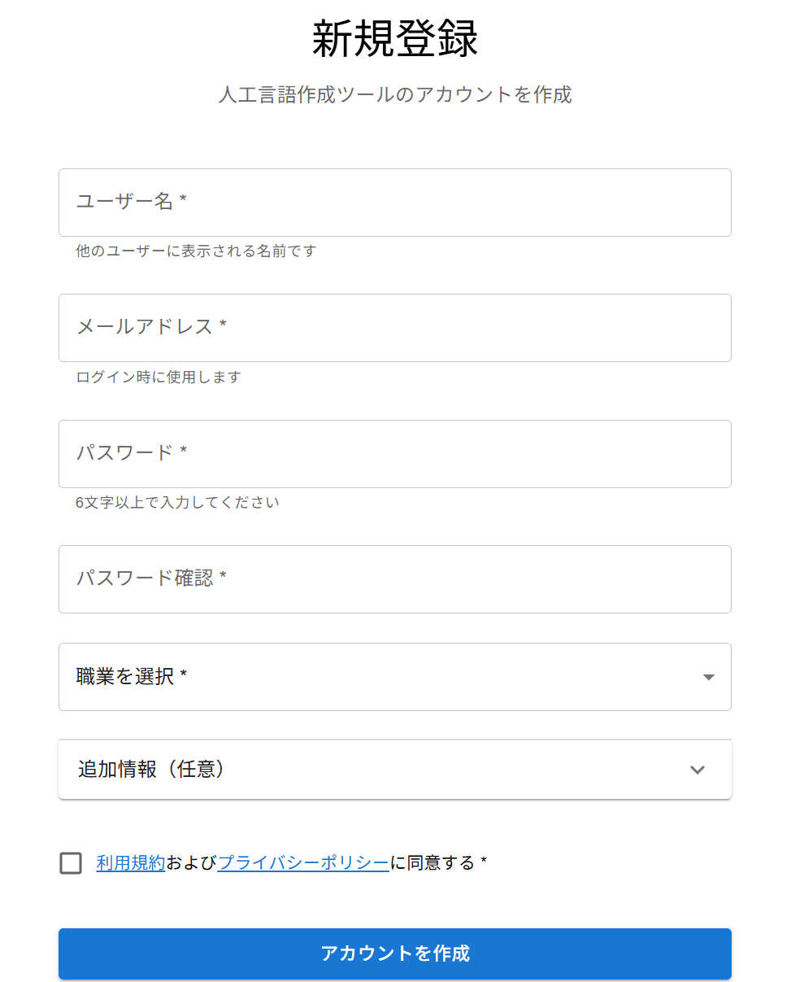Click the 新規登録 page heading

coord(395,39)
